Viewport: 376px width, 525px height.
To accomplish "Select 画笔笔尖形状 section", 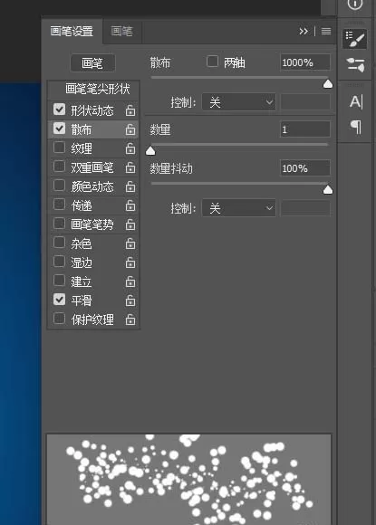I will pos(97,89).
